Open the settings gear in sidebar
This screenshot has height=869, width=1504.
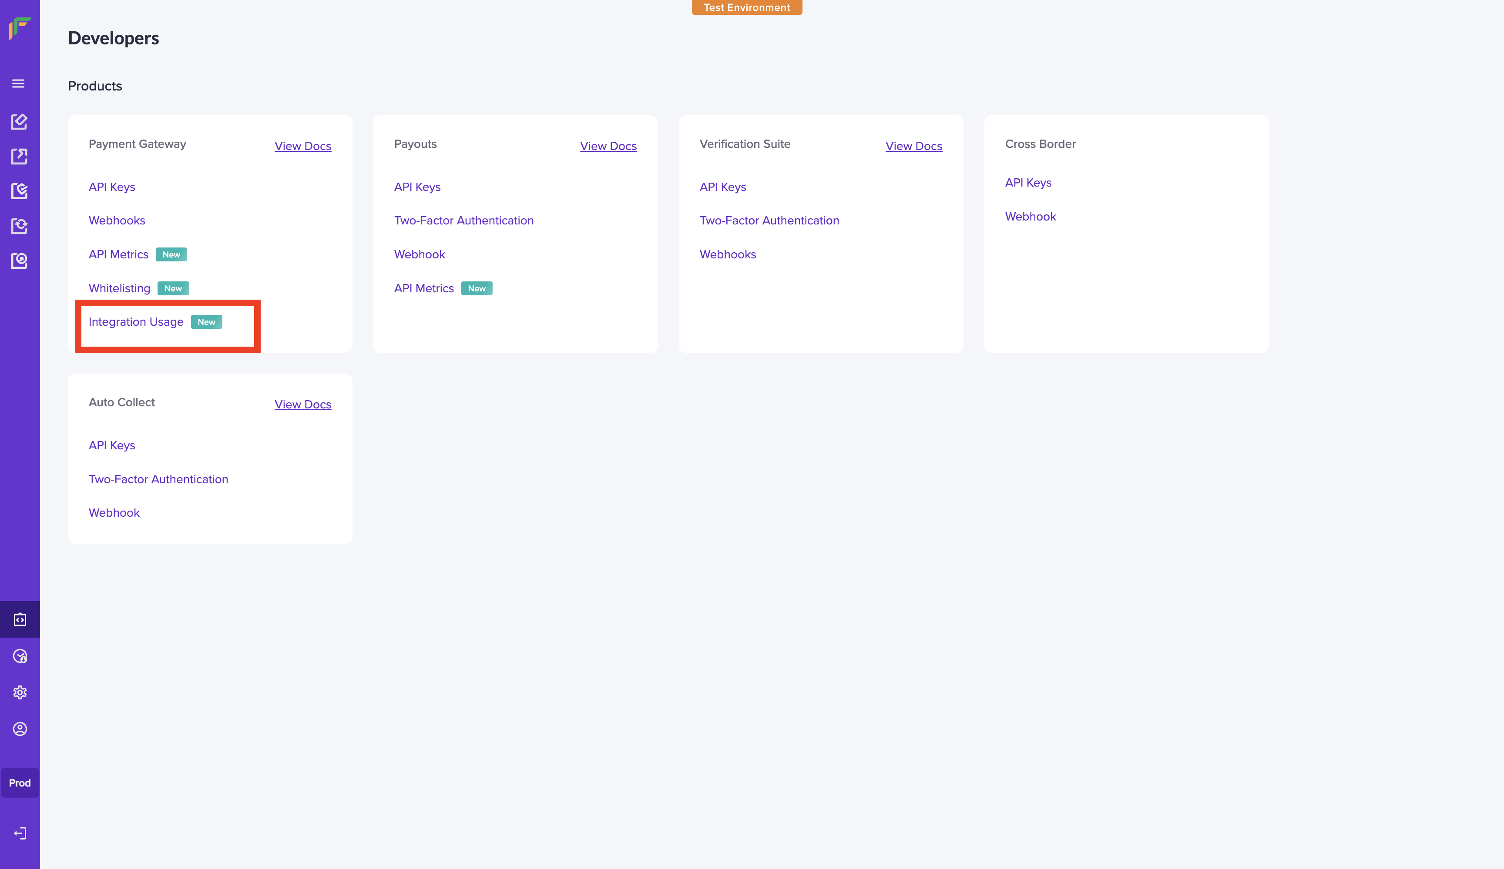[20, 692]
